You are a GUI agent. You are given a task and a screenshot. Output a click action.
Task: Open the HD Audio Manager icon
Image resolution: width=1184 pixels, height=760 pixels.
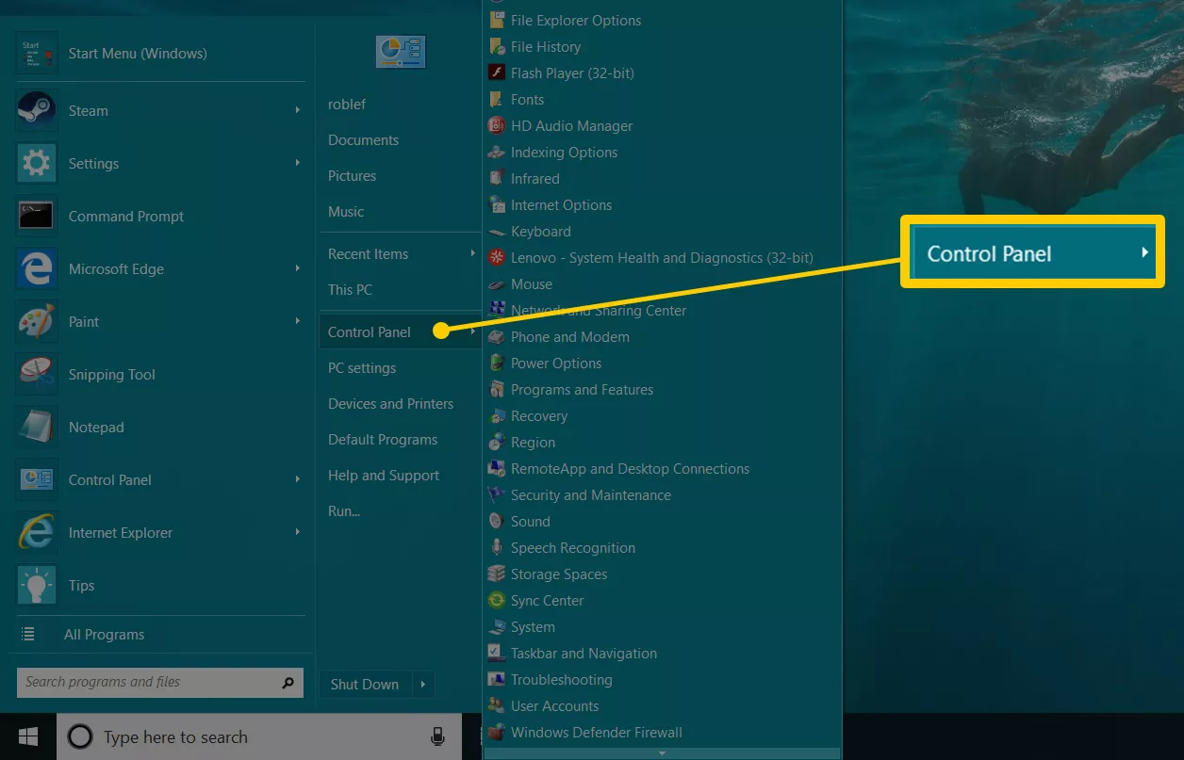tap(497, 126)
